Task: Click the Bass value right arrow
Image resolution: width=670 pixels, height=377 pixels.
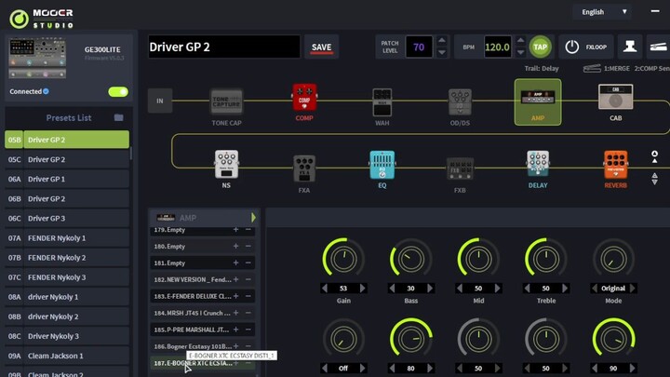Action: pos(430,288)
